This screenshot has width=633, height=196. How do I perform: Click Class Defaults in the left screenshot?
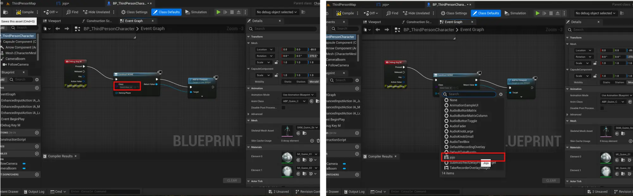(x=166, y=12)
